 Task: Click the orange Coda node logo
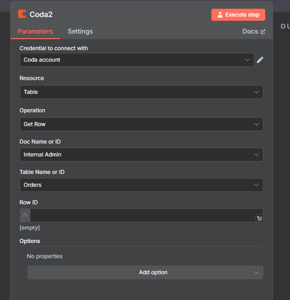22,14
